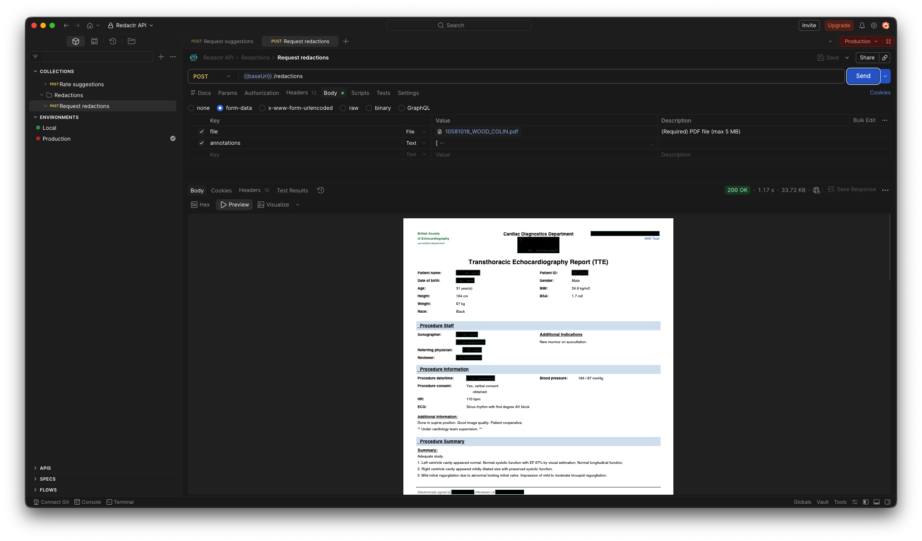Open the Files folder sidebar icon
The width and height of the screenshot is (922, 541).
132,41
